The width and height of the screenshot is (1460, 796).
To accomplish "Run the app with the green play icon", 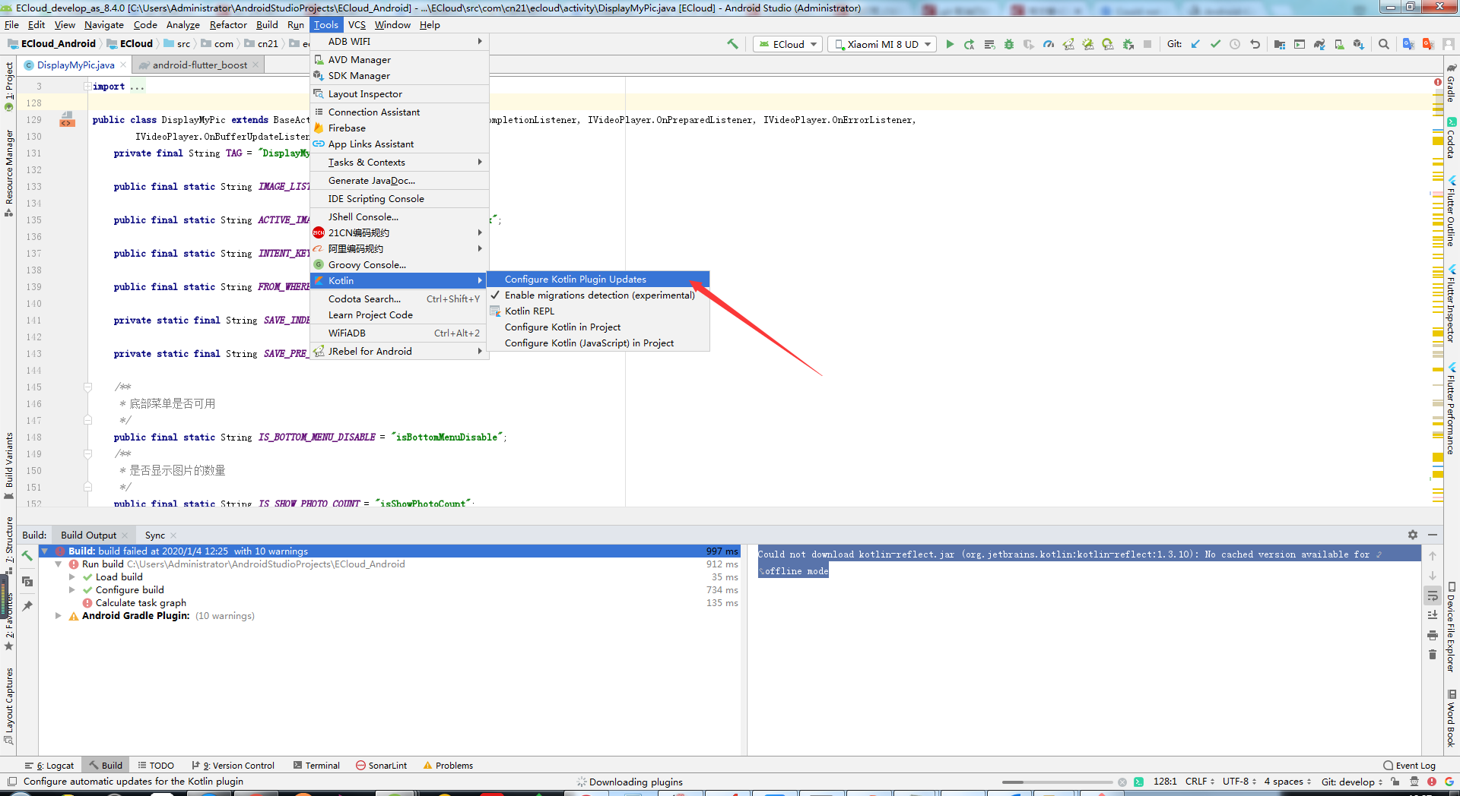I will [x=950, y=44].
